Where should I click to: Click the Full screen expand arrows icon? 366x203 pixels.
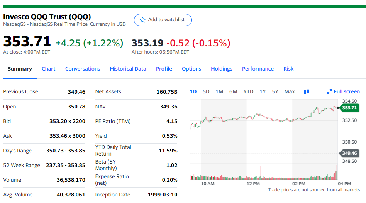pyautogui.click(x=329, y=92)
